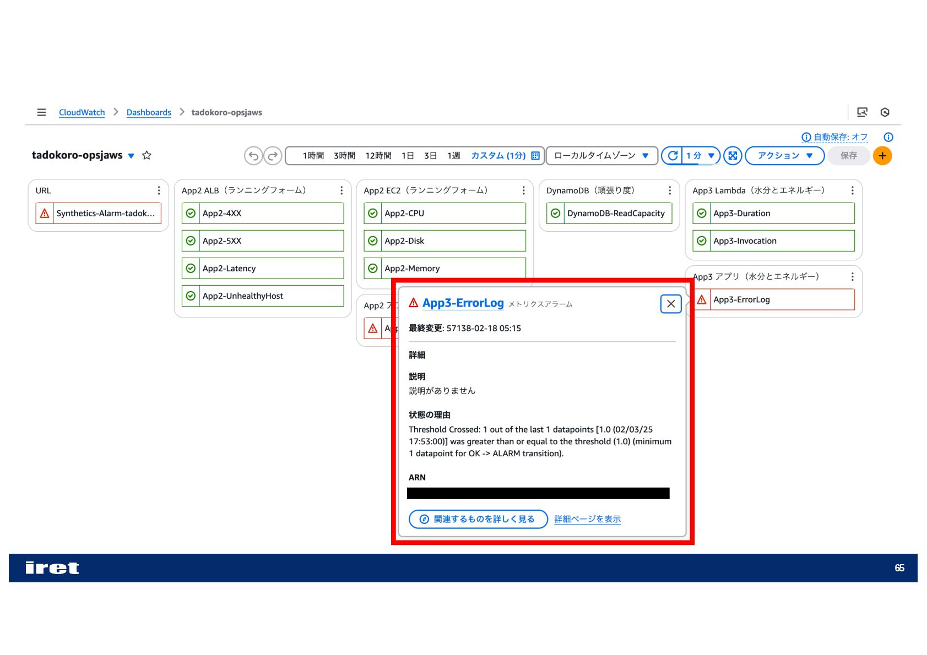Click the 保存 save button
The image size is (927, 655).
click(848, 156)
